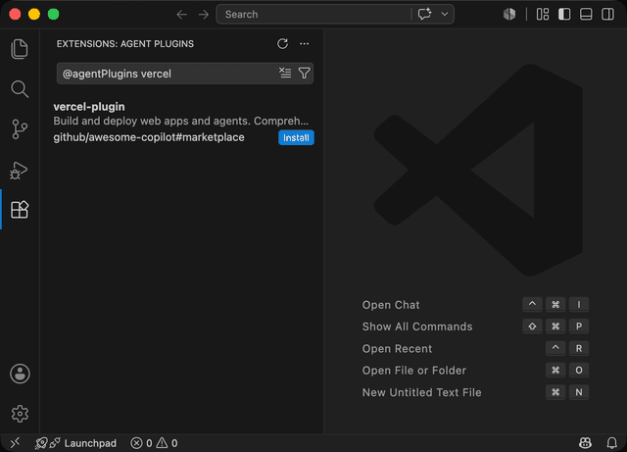
Task: Open the filter extensions funnel menu
Action: (305, 73)
